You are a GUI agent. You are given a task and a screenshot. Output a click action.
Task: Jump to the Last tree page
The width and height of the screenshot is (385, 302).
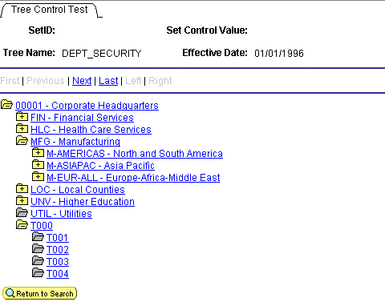[108, 81]
